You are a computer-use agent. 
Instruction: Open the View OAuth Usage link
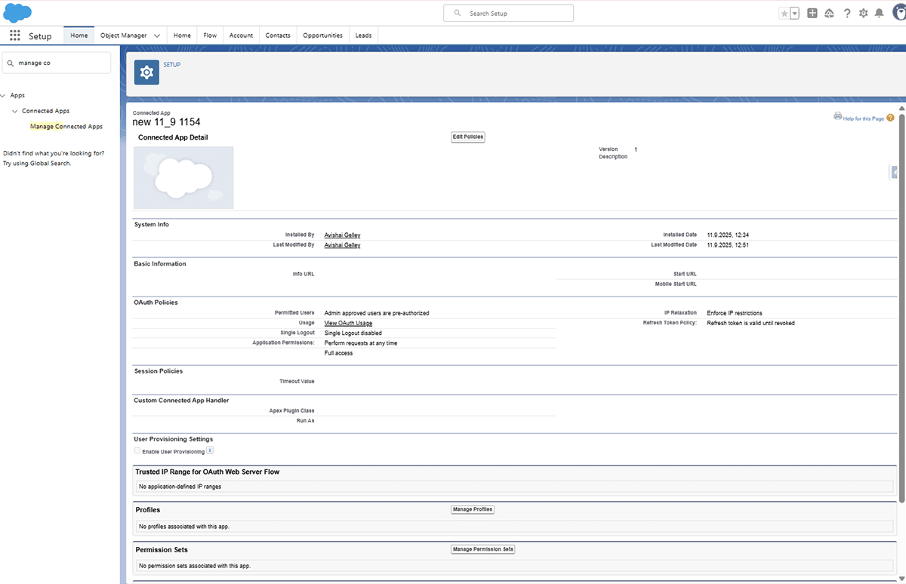pos(348,323)
